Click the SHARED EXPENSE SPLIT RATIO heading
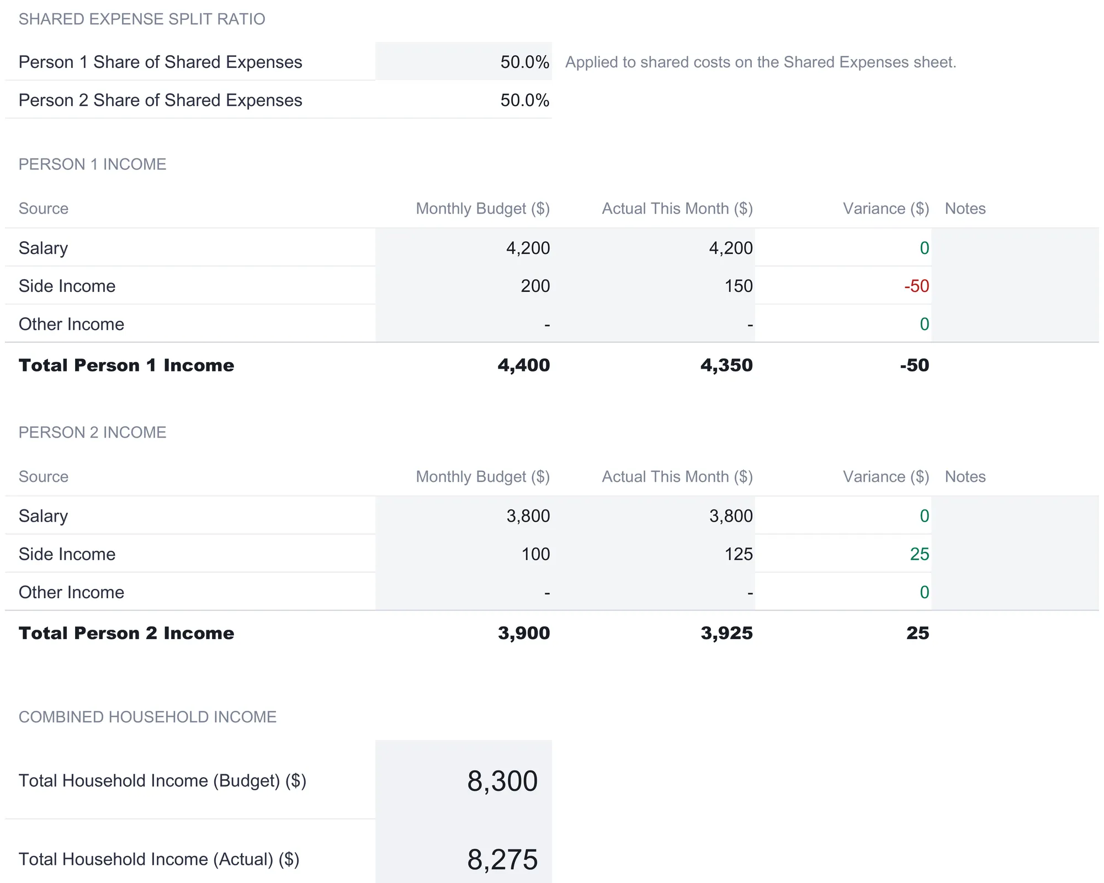Viewport: 1104px width, 883px height. tap(142, 19)
